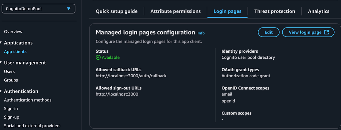The height and width of the screenshot is (130, 341).
Task: Click callback URL http://localhost:3000/auth/callback
Action: click(131, 76)
